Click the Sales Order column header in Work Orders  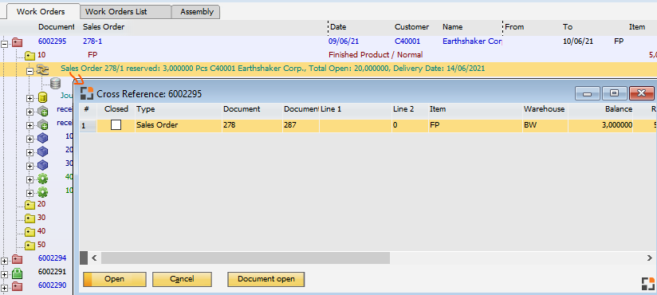(104, 27)
